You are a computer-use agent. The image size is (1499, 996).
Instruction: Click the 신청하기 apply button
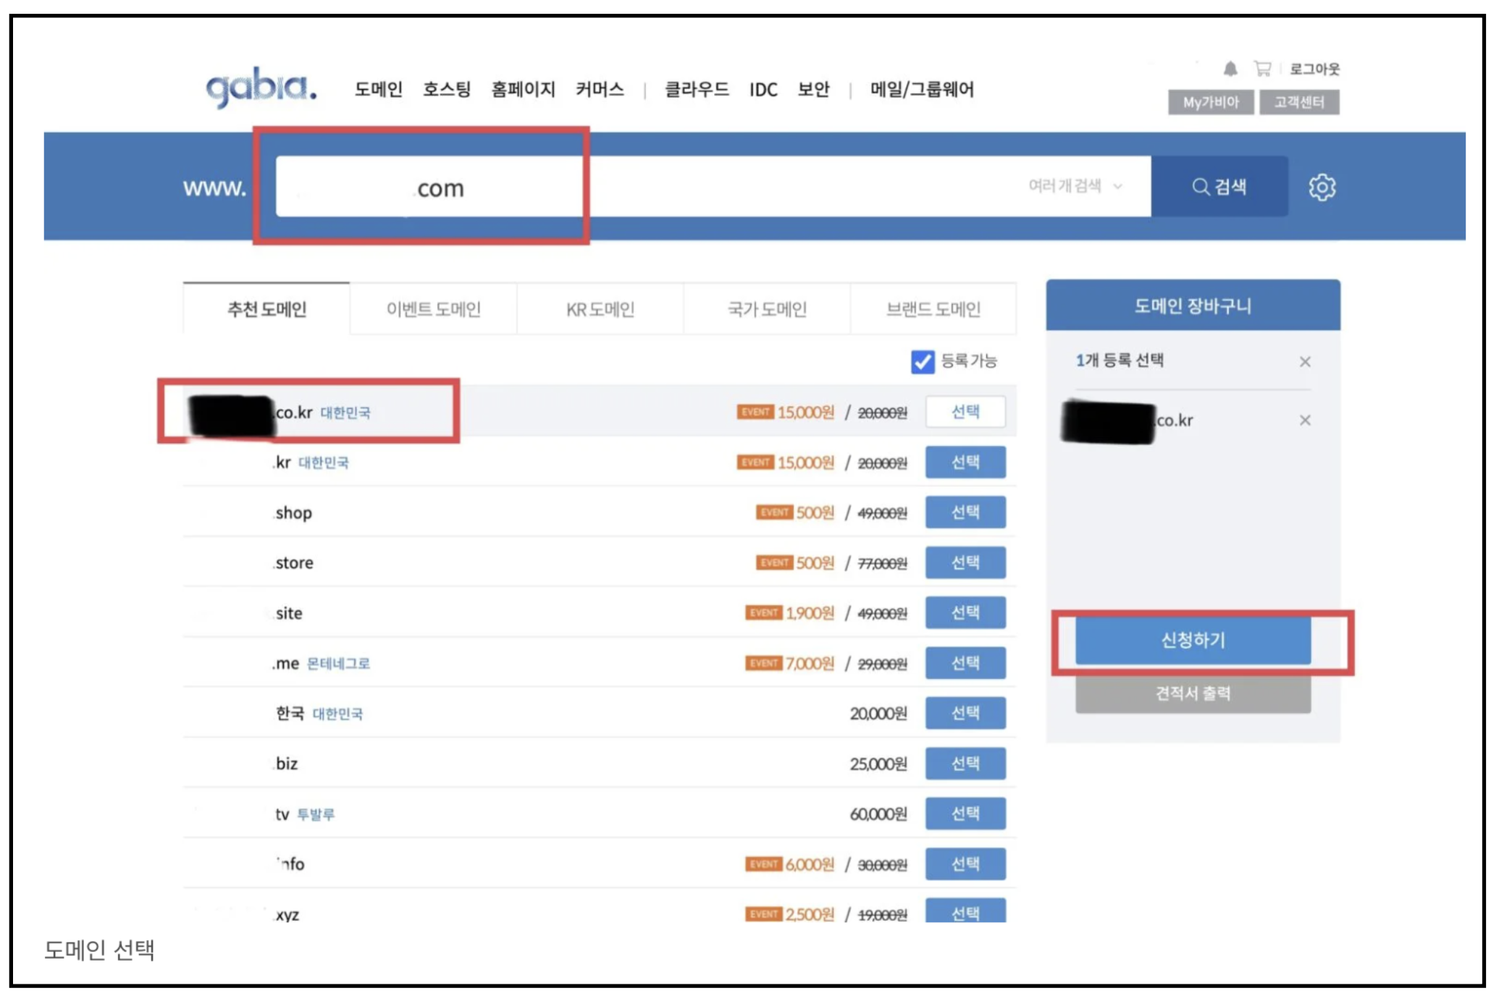(x=1192, y=640)
